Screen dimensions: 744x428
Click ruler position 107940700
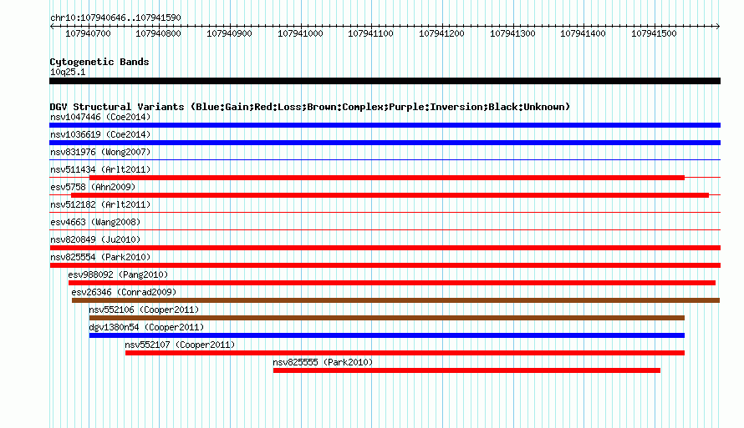coord(88,33)
